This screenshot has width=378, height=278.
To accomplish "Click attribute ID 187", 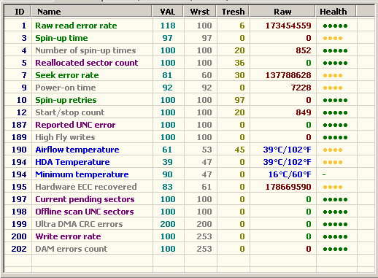I will pyautogui.click(x=19, y=125).
